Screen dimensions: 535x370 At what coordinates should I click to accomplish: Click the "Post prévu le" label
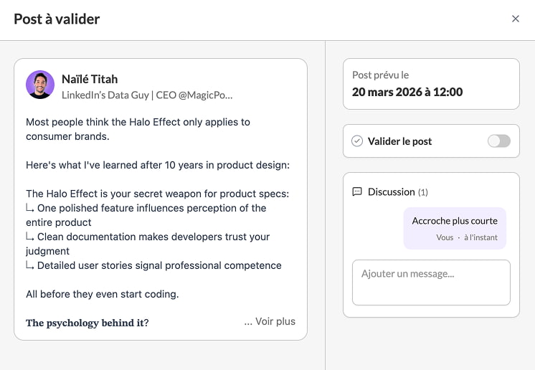pos(380,75)
